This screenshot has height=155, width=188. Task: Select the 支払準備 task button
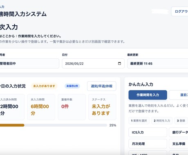coord(179,144)
